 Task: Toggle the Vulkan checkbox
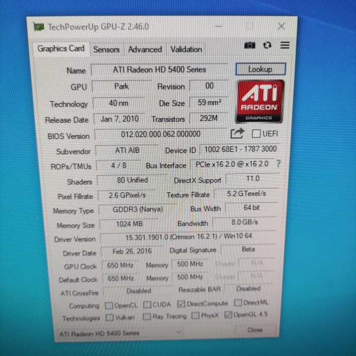[x=110, y=317]
